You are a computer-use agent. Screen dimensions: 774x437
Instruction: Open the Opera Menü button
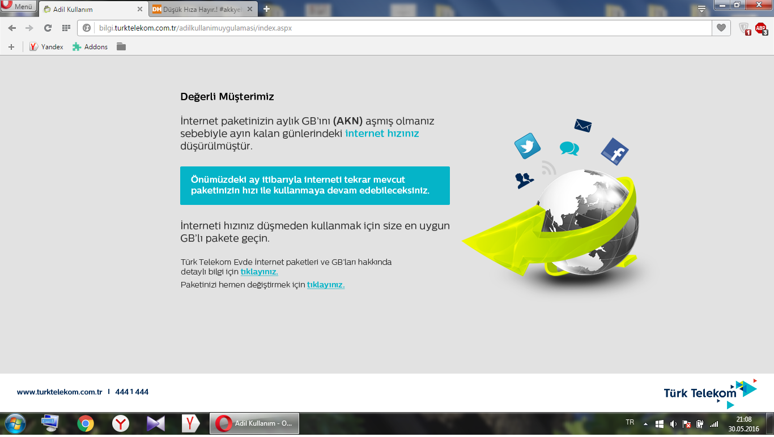pyautogui.click(x=18, y=7)
